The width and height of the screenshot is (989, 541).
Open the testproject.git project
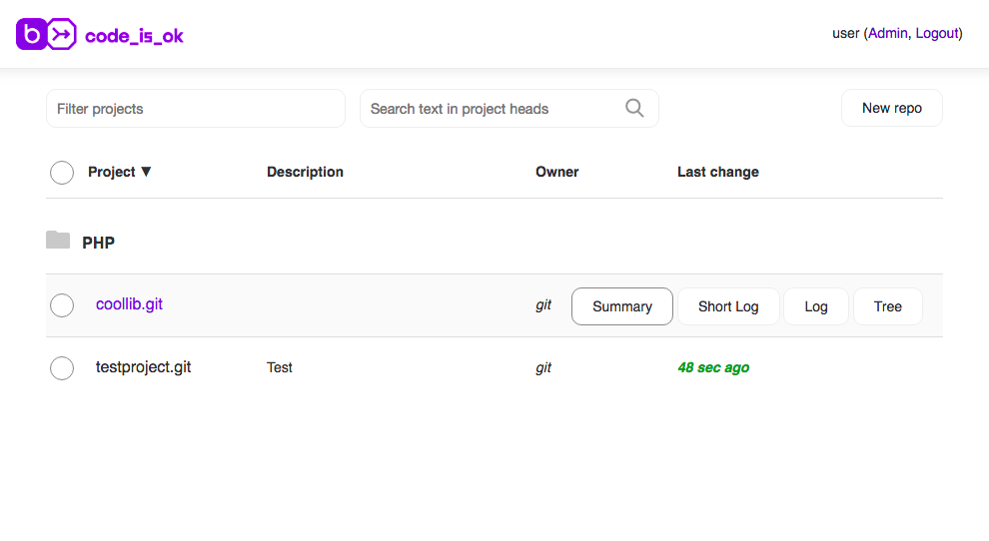[x=143, y=367]
